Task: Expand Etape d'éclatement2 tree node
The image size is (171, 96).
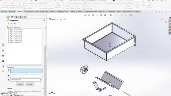Action: [8, 32]
